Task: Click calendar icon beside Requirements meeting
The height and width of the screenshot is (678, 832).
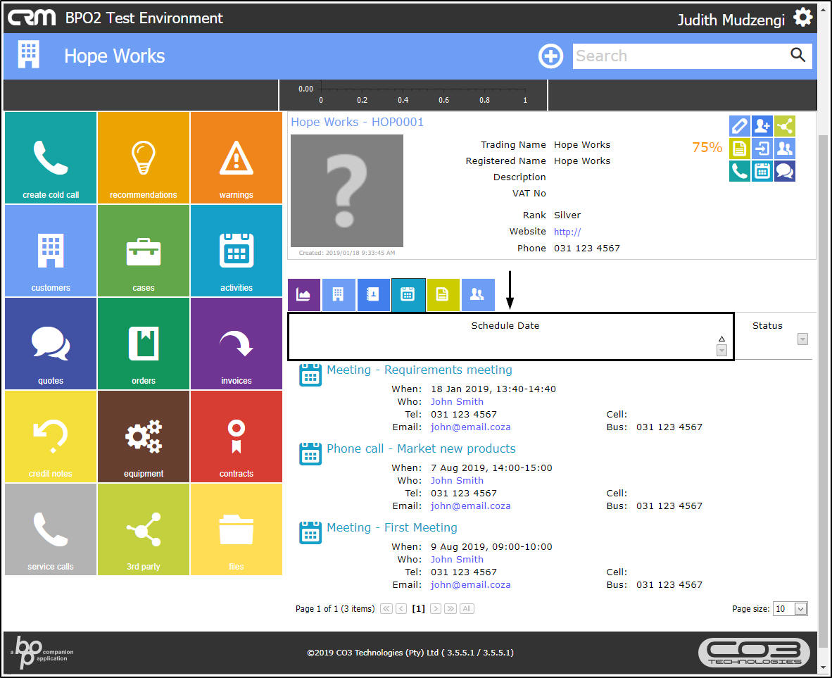Action: (310, 375)
